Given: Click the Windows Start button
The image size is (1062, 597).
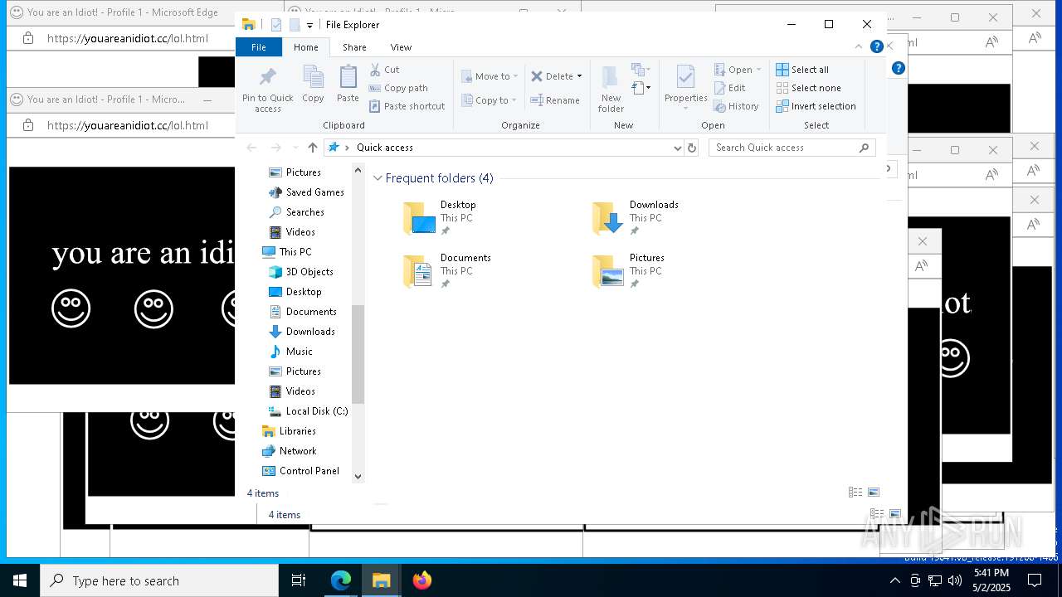Looking at the screenshot, I should (x=20, y=580).
